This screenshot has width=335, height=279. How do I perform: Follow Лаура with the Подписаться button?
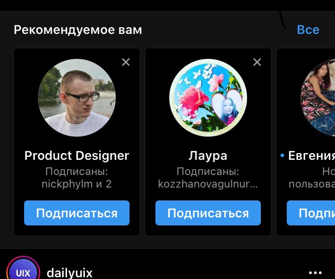click(208, 213)
